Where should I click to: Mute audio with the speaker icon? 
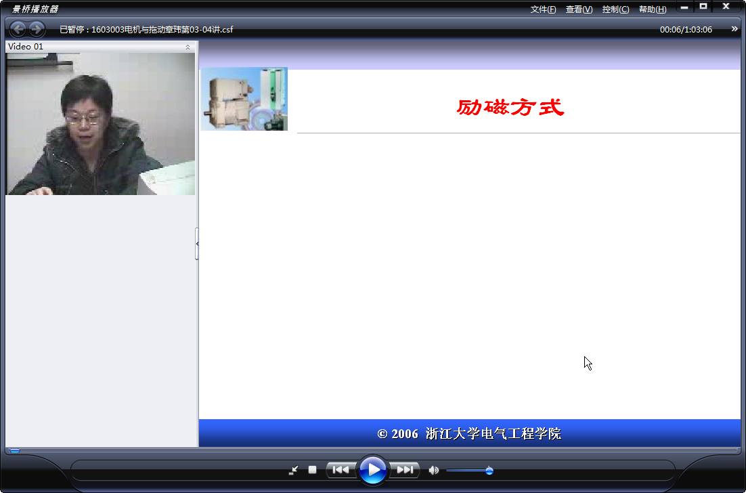[x=433, y=470]
